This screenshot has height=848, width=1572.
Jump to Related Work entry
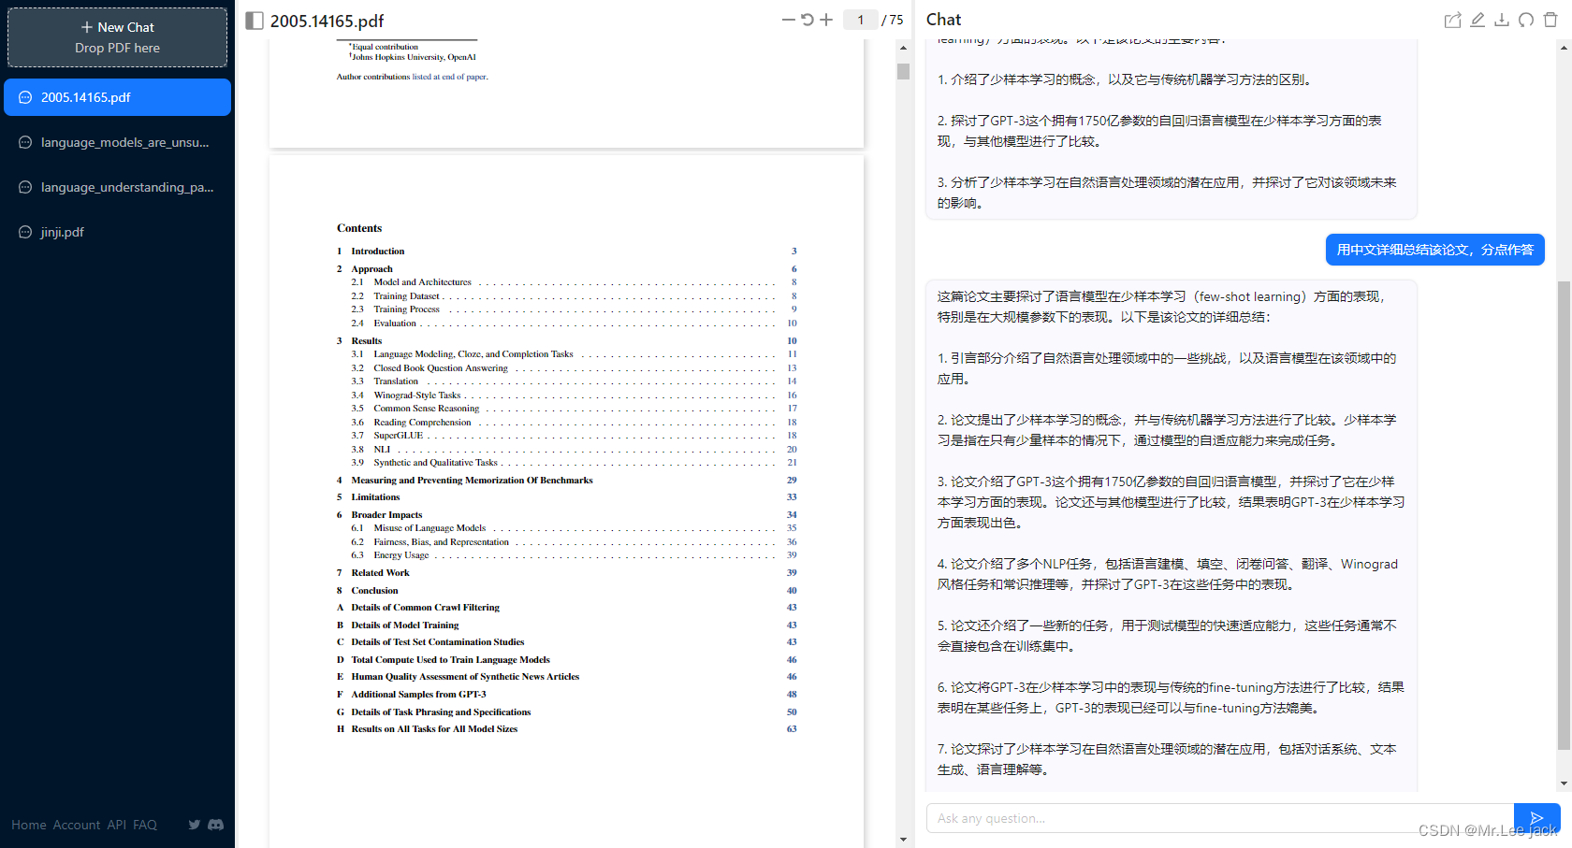coord(380,573)
